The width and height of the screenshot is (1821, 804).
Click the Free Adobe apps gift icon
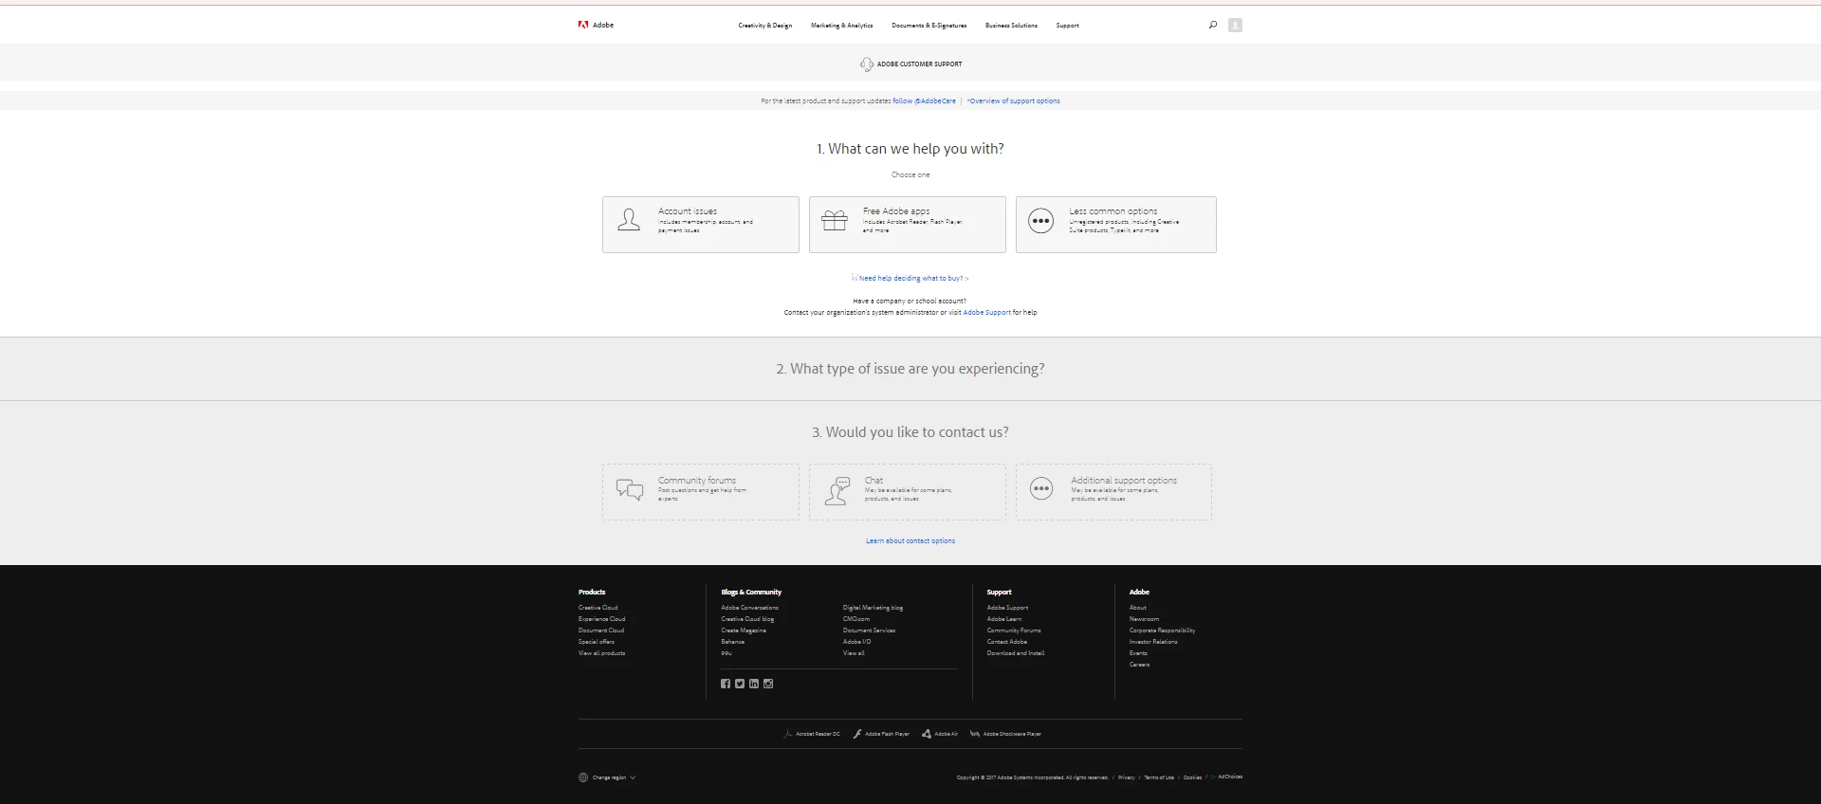click(x=835, y=220)
